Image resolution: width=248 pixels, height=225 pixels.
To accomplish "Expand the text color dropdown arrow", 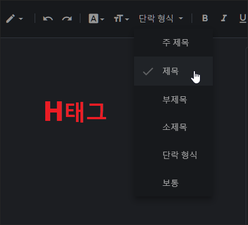I will [x=102, y=19].
